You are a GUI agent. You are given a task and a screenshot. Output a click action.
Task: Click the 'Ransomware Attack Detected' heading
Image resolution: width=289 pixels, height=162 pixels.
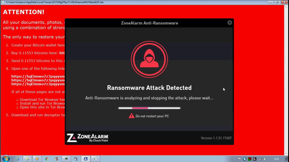149,88
